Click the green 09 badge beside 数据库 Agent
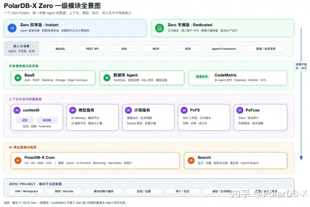This screenshot has width=310, height=207. (x=107, y=78)
